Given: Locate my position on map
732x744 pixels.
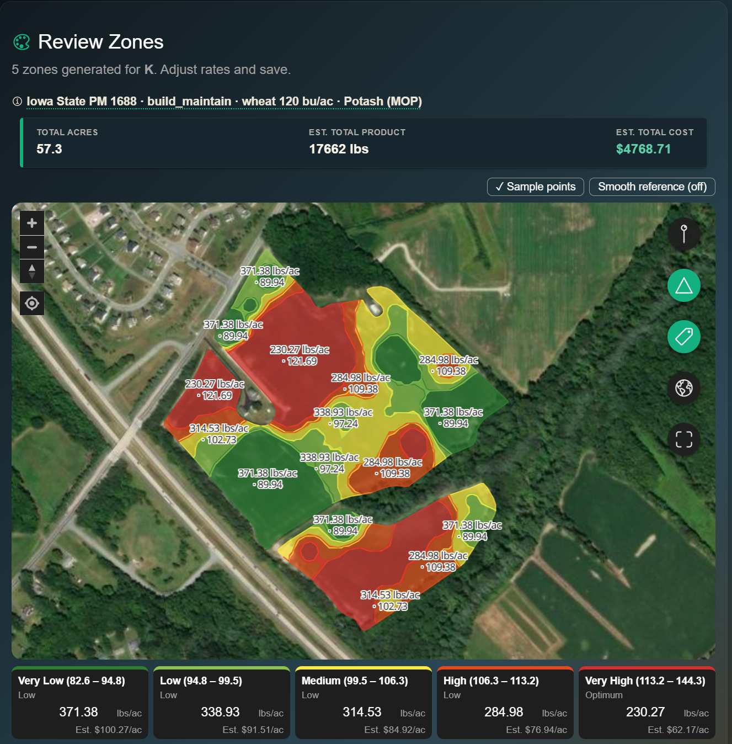Looking at the screenshot, I should click(x=32, y=303).
